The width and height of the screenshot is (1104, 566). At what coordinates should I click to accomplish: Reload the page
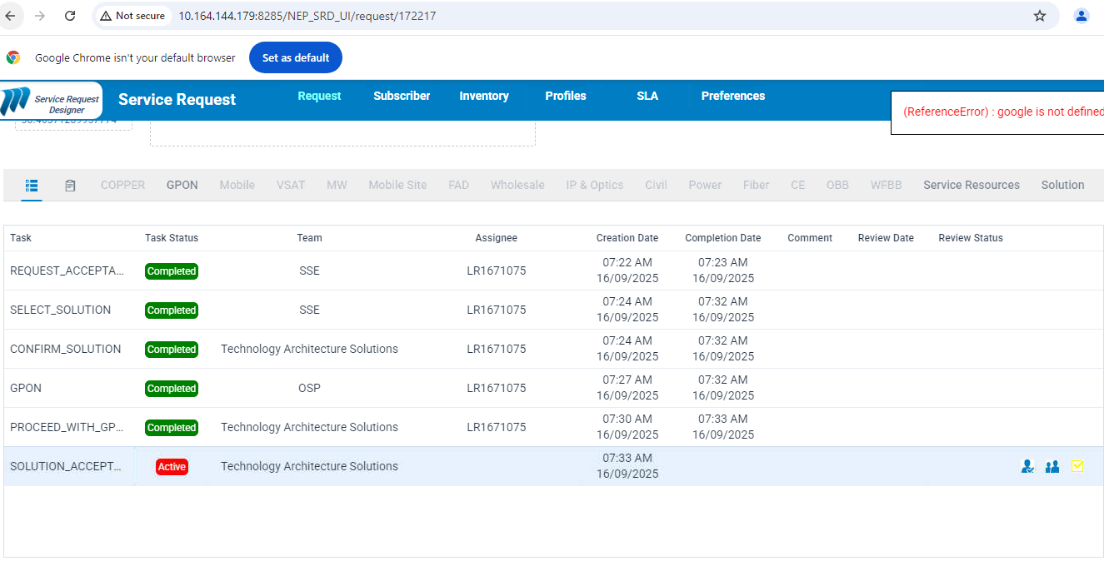(70, 16)
